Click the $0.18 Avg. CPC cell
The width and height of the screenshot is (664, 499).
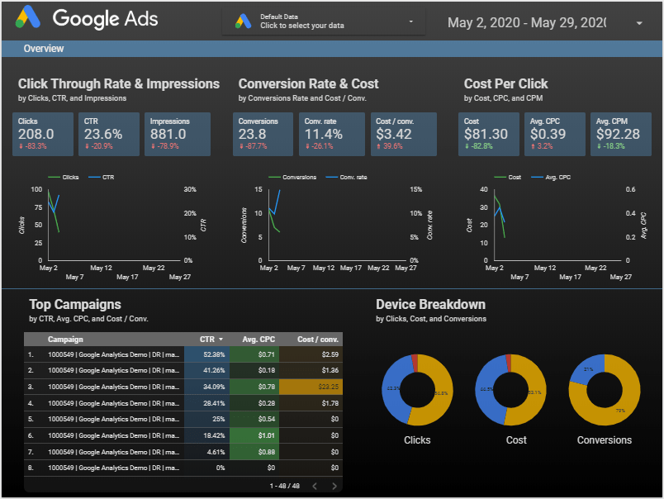point(254,370)
